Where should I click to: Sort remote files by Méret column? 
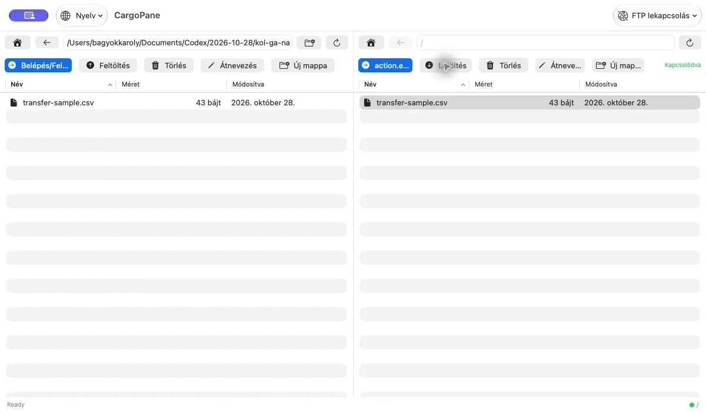[x=524, y=84]
